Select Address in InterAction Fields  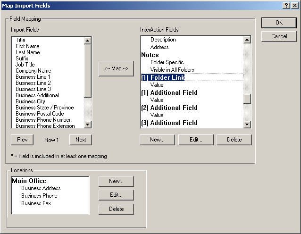[159, 47]
